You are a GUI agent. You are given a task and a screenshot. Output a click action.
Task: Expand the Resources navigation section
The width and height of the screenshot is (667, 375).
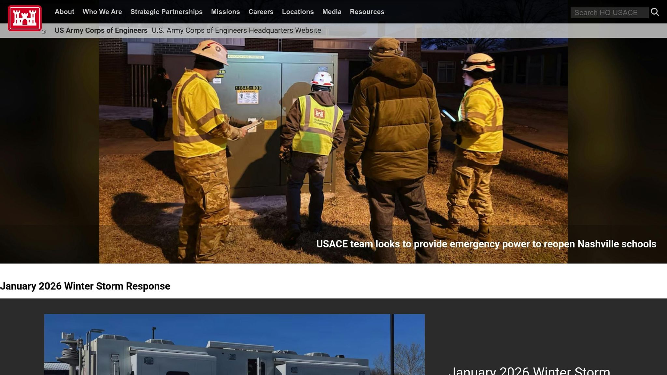tap(367, 12)
